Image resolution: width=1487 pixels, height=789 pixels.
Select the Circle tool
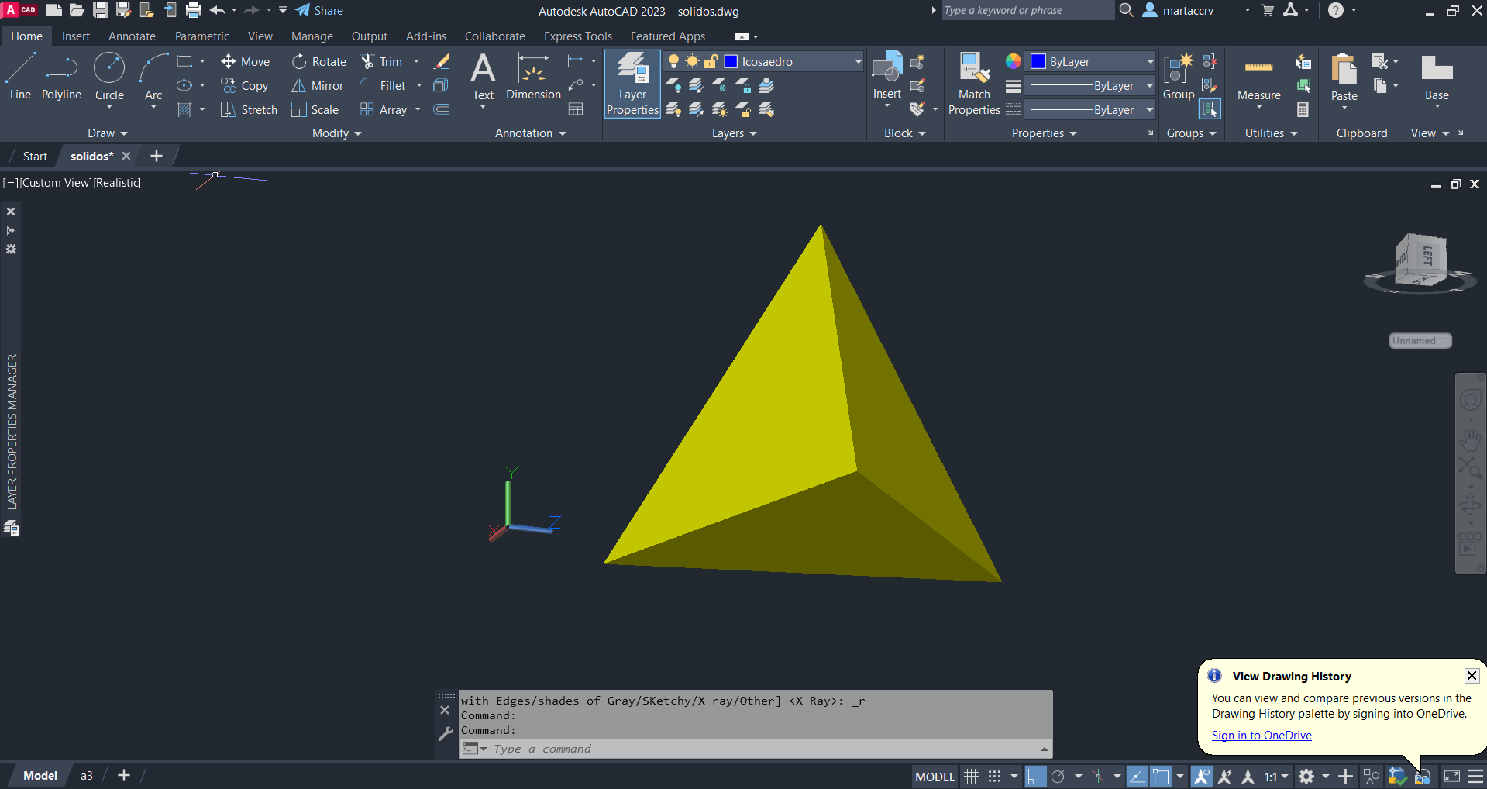coord(109,77)
